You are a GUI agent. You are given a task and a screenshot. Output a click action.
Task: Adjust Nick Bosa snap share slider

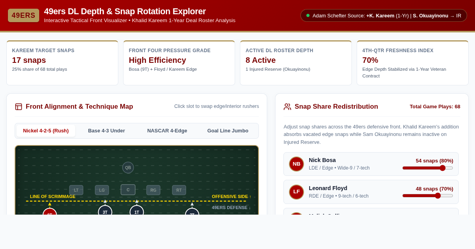(427, 168)
